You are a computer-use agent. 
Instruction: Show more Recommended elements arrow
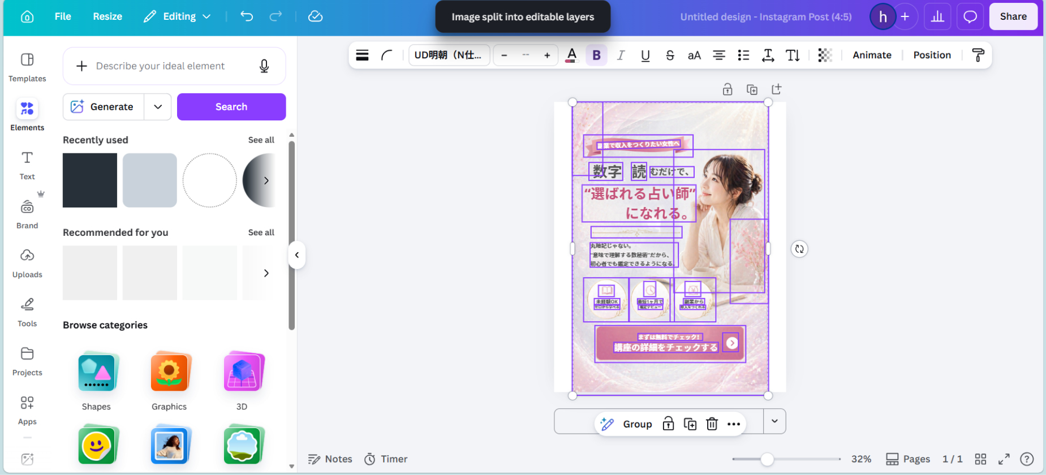266,273
